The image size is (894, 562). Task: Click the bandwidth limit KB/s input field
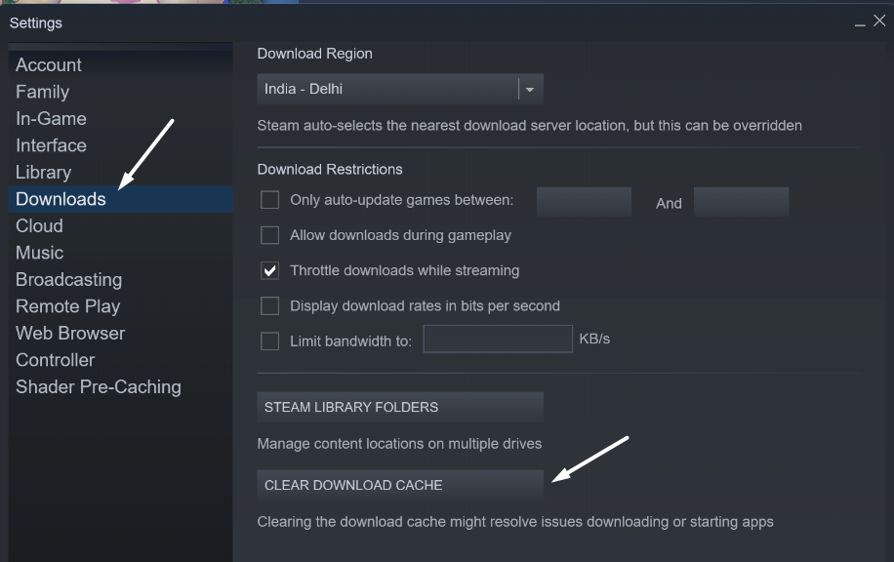[498, 339]
